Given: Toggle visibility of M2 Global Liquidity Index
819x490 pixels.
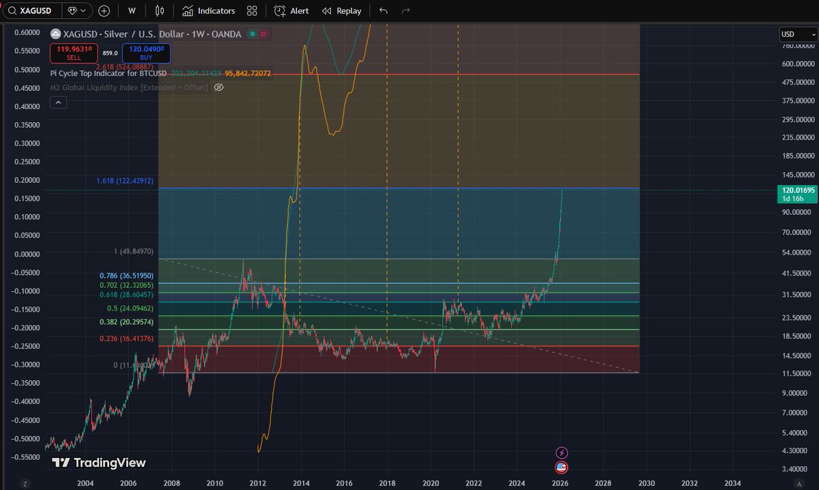Looking at the screenshot, I should click(x=218, y=87).
